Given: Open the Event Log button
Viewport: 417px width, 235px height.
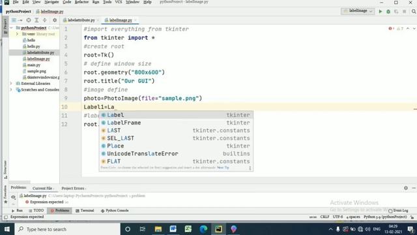Looking at the screenshot, I should tap(398, 210).
